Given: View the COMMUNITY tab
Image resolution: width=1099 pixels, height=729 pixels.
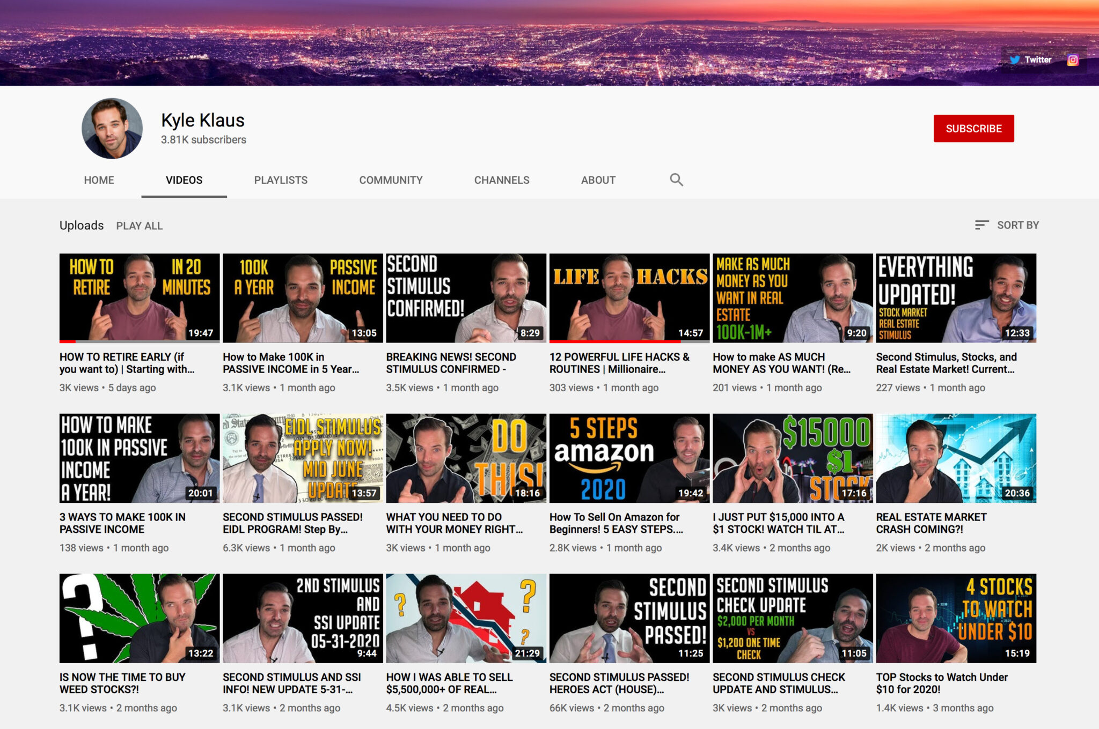Looking at the screenshot, I should (391, 180).
